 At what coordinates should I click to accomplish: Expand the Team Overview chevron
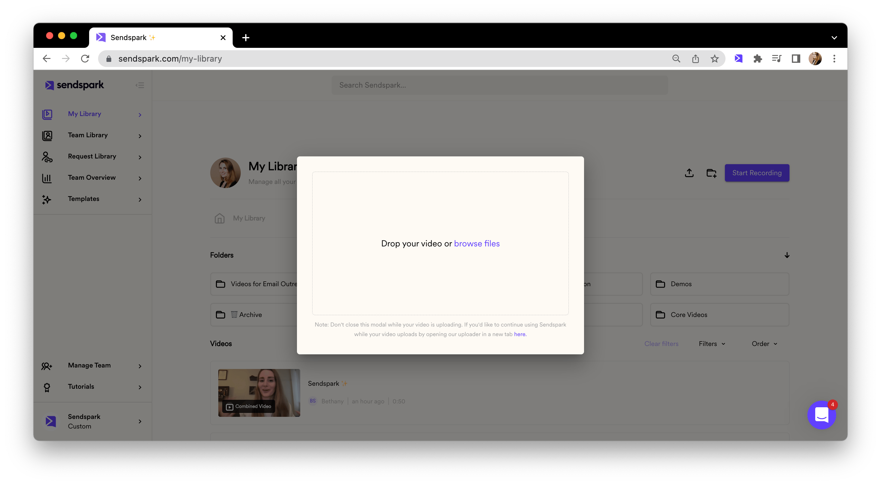point(140,179)
